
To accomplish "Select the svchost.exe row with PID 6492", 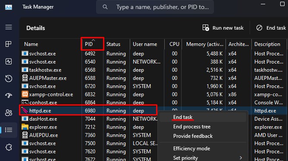I will pos(153,54).
